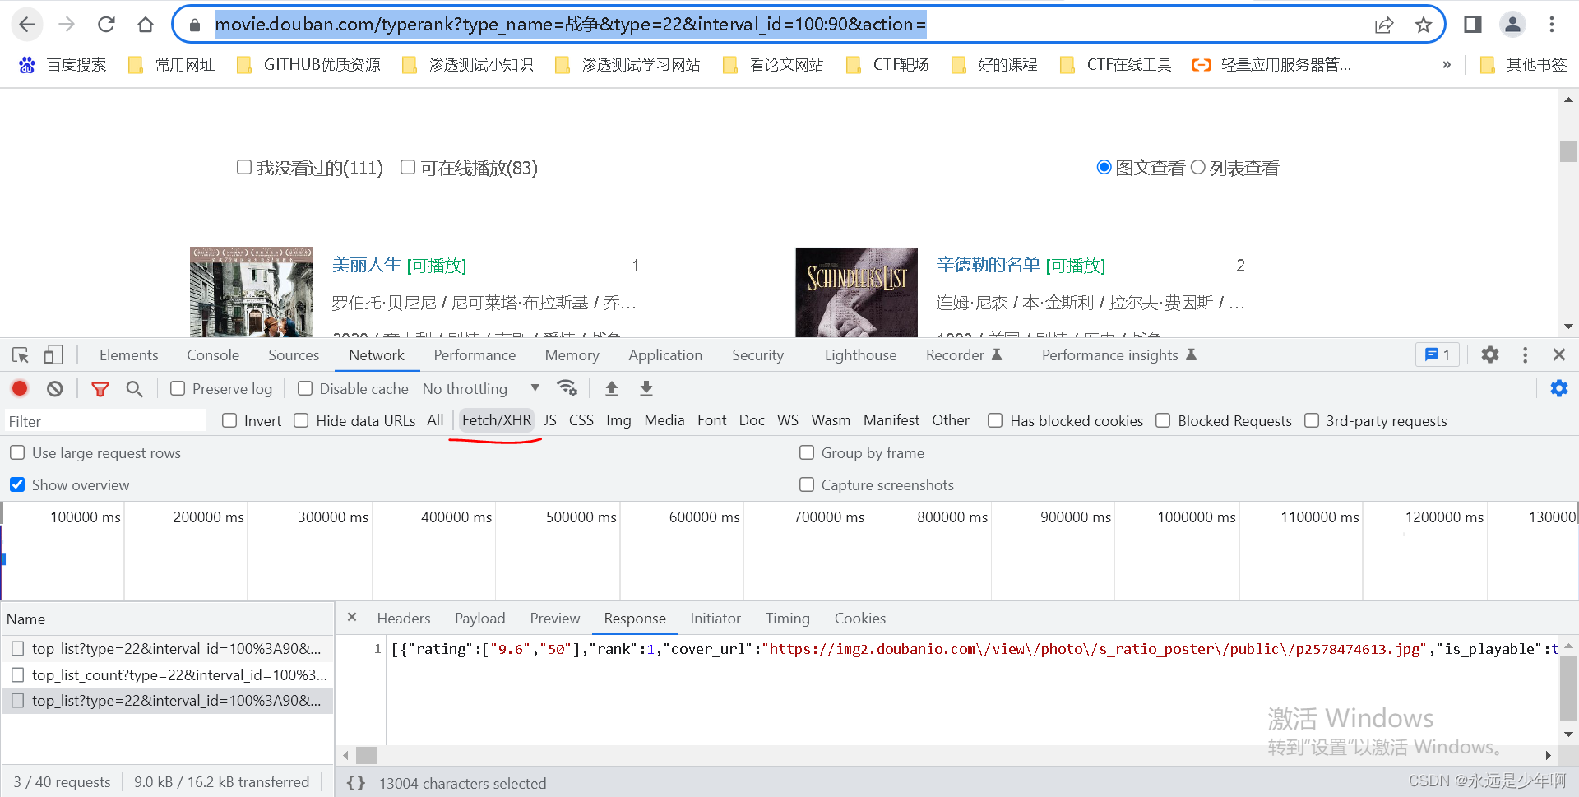Viewport: 1579px width, 797px height.
Task: Open the 美丽人生 movie link
Action: [366, 264]
